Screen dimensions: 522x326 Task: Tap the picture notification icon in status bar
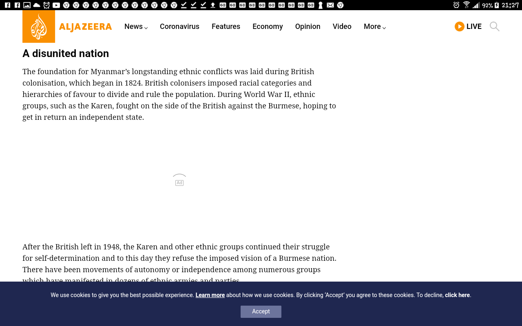click(27, 5)
